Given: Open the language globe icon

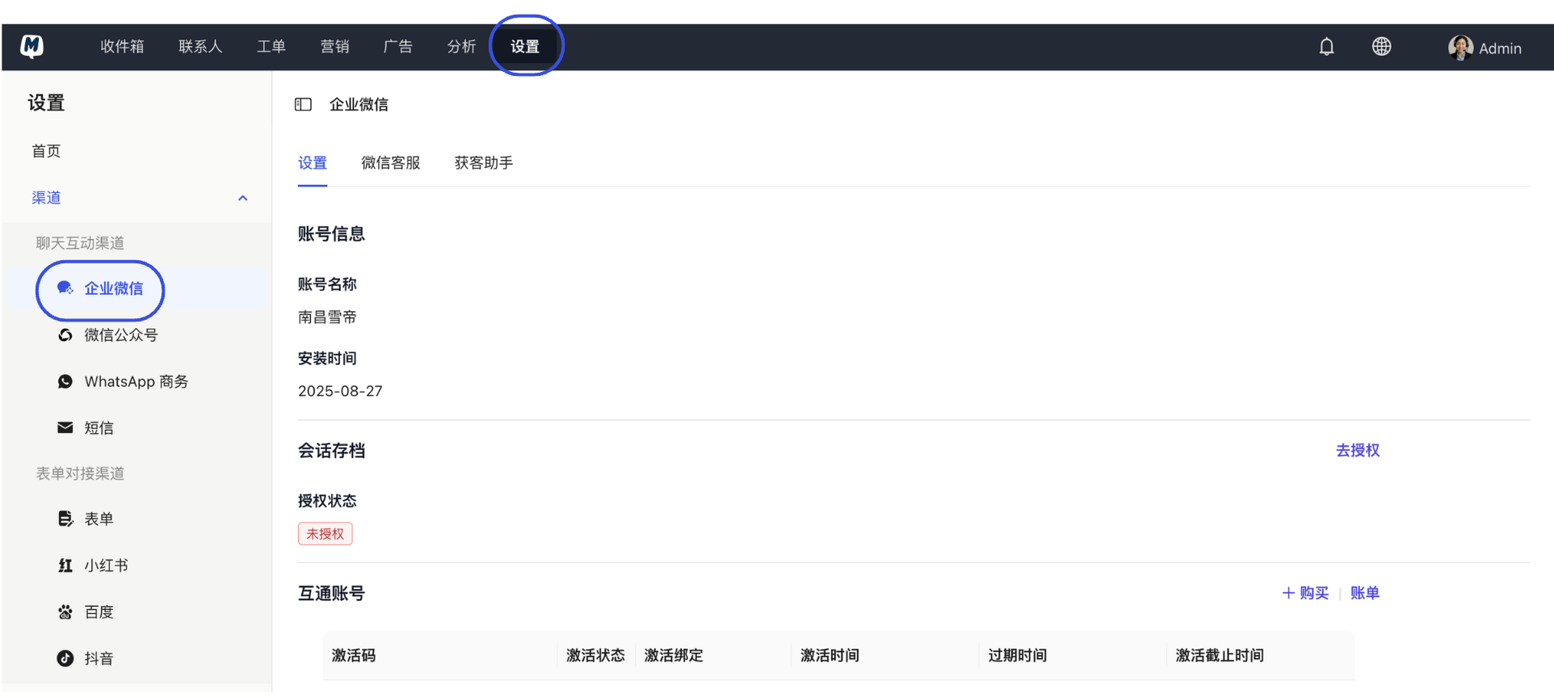Looking at the screenshot, I should pos(1381,47).
